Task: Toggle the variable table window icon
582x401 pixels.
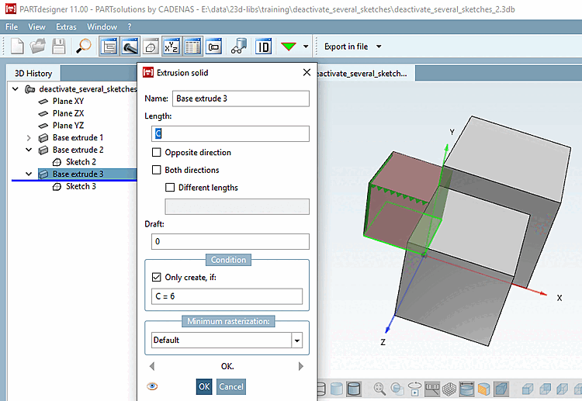Action: (192, 47)
